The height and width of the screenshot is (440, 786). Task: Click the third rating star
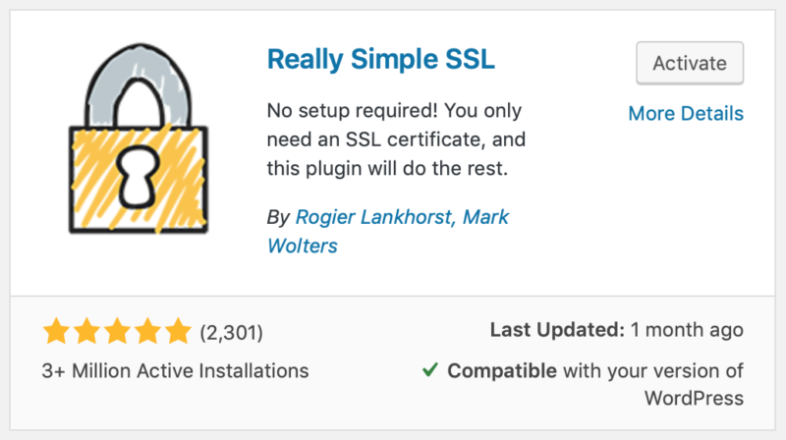click(x=117, y=332)
